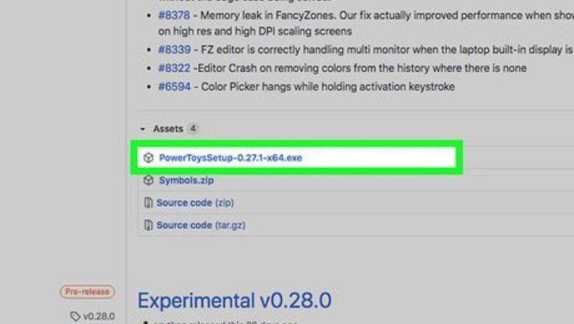Collapse the Assets section triangle

pyautogui.click(x=143, y=129)
